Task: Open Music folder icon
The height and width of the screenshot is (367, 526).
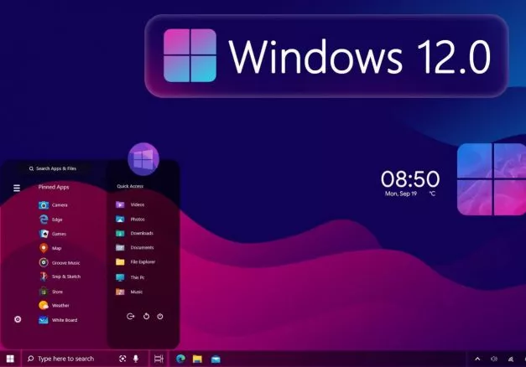Action: (120, 292)
